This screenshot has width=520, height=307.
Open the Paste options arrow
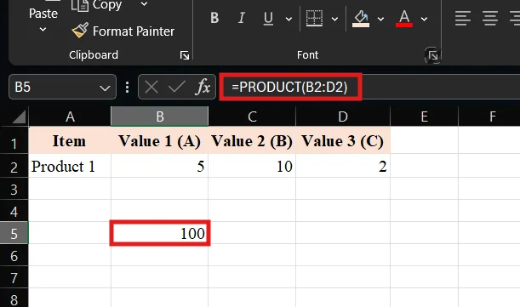point(43,30)
